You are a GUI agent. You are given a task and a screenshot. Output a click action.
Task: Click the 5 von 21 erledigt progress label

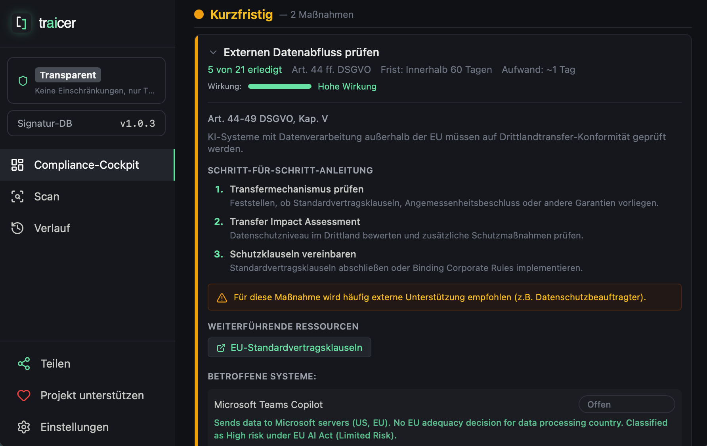click(x=245, y=69)
